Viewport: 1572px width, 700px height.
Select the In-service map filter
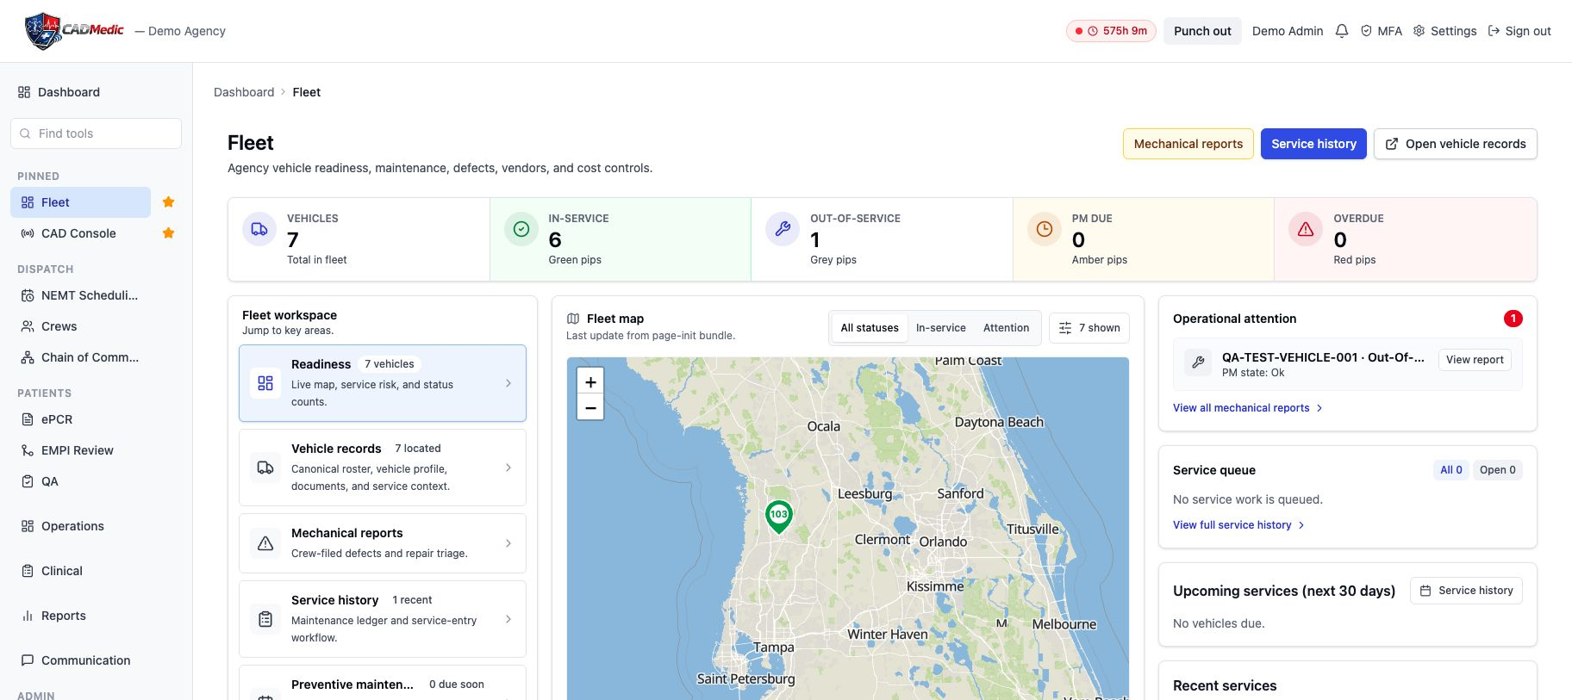941,328
